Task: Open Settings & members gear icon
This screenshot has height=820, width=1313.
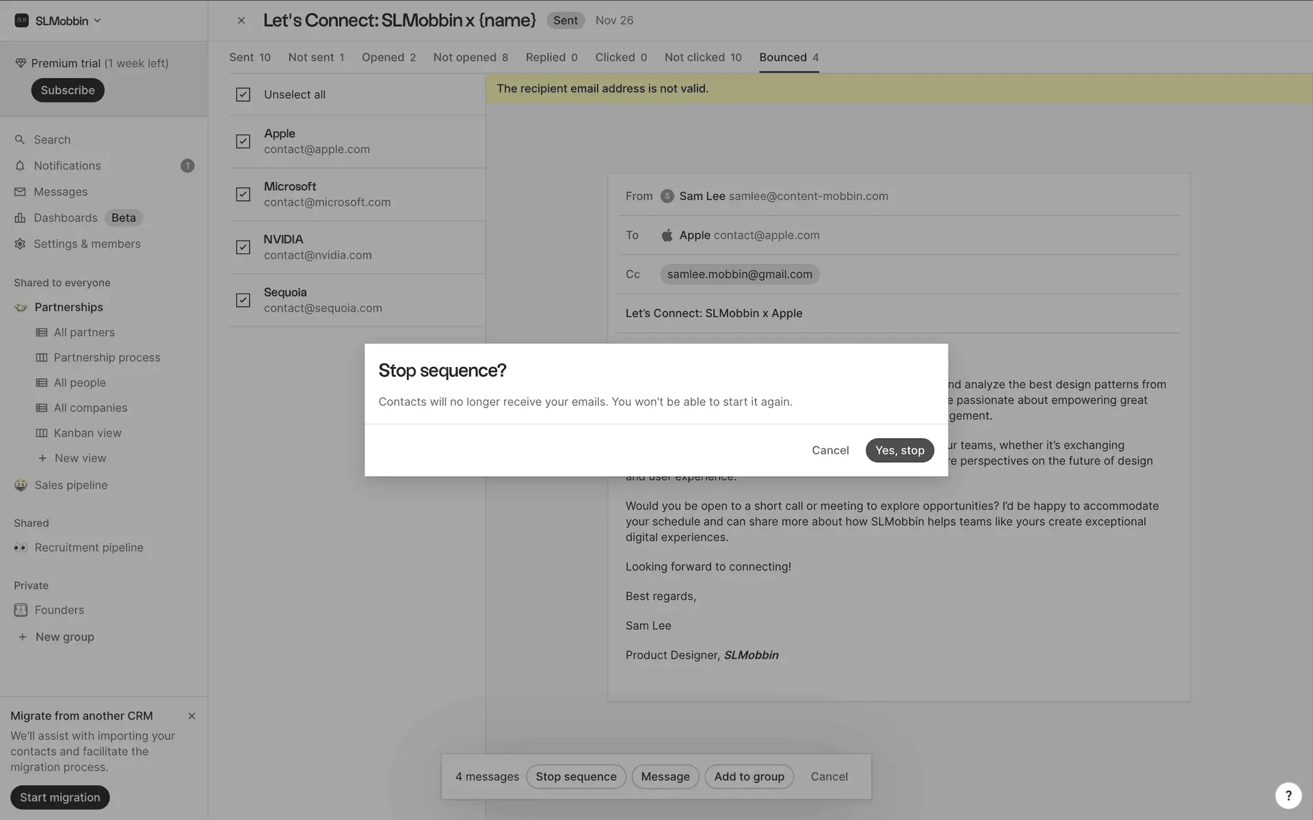Action: click(x=20, y=244)
